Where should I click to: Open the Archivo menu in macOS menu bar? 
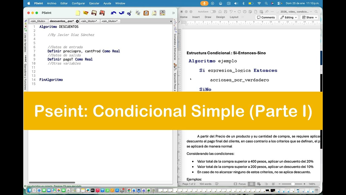coord(52,3)
